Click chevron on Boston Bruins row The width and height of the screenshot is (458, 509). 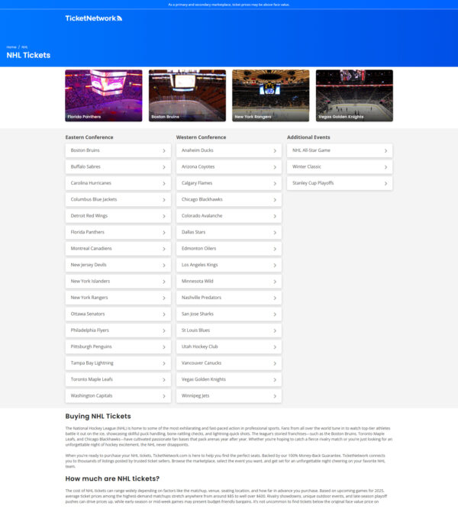coord(164,150)
